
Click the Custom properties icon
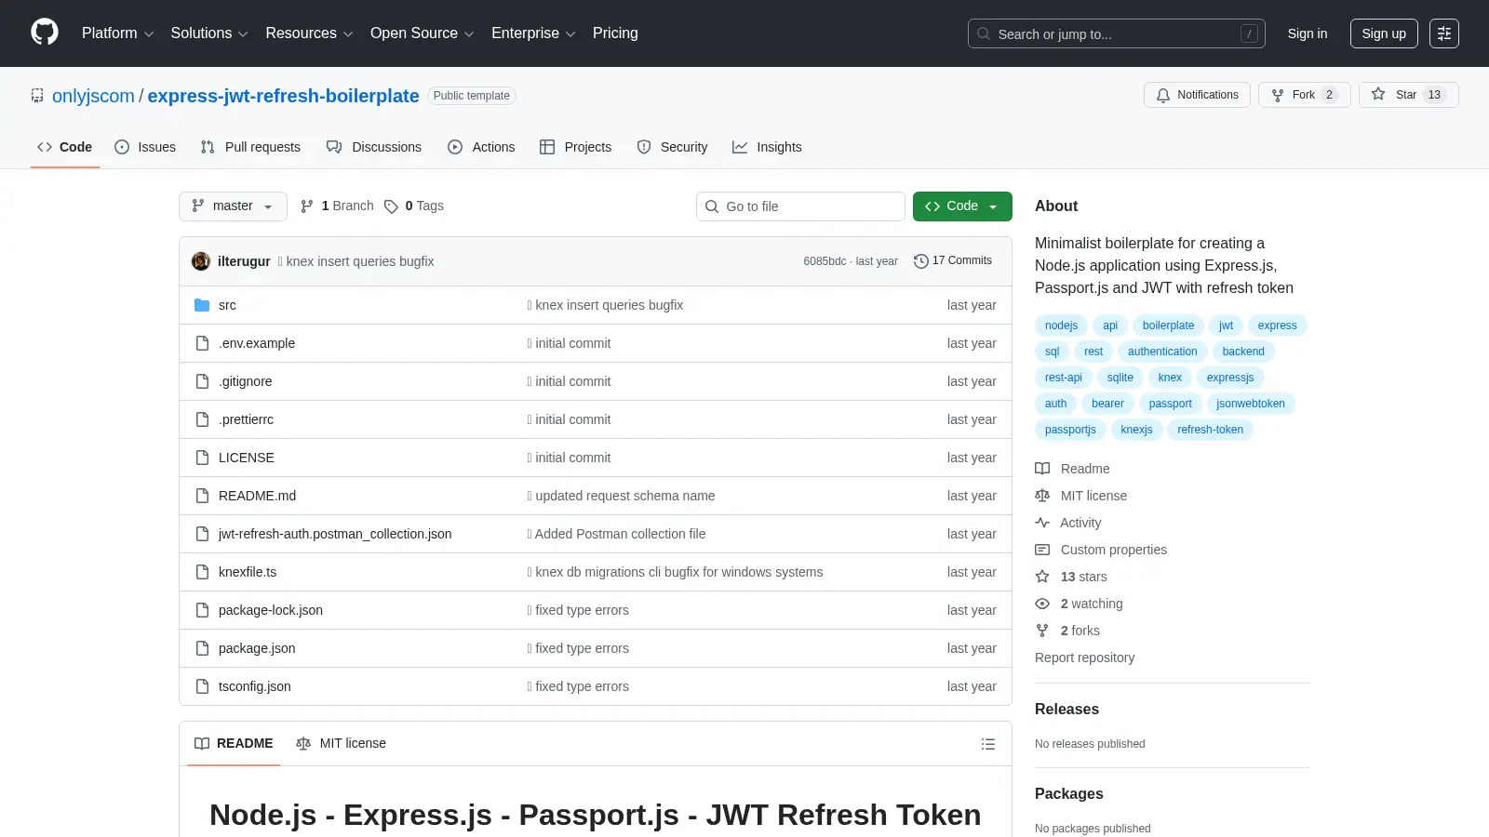[x=1042, y=550]
